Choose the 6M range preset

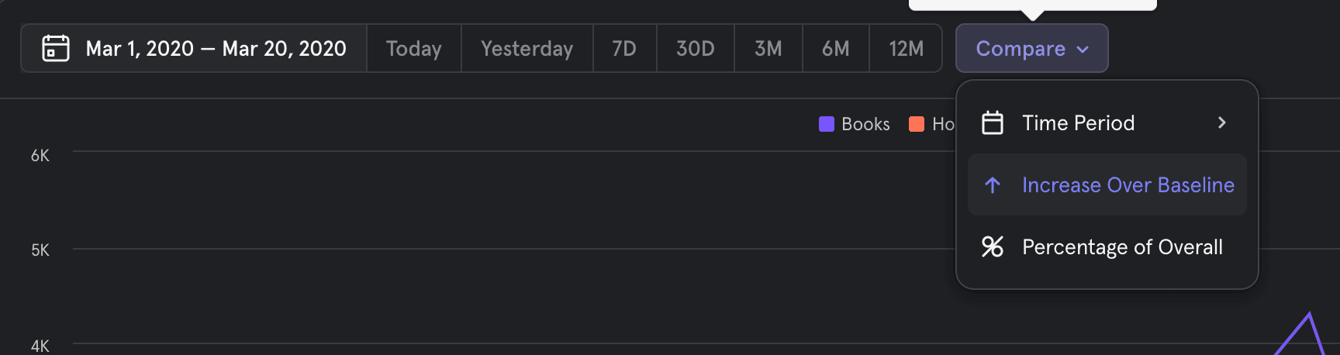836,48
